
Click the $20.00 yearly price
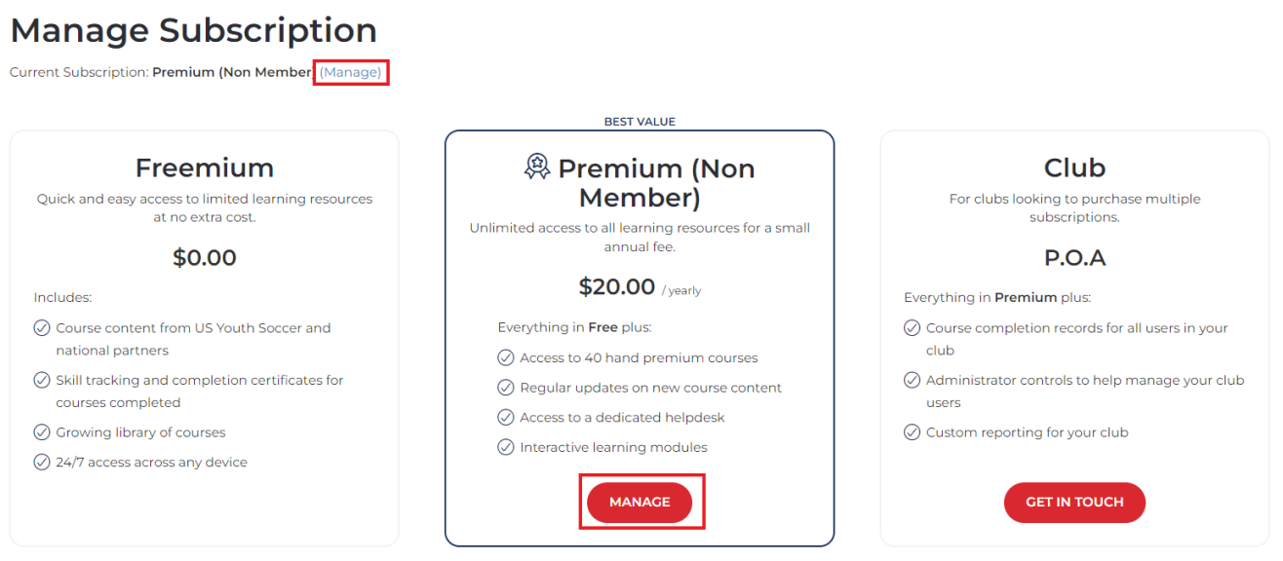[x=640, y=287]
